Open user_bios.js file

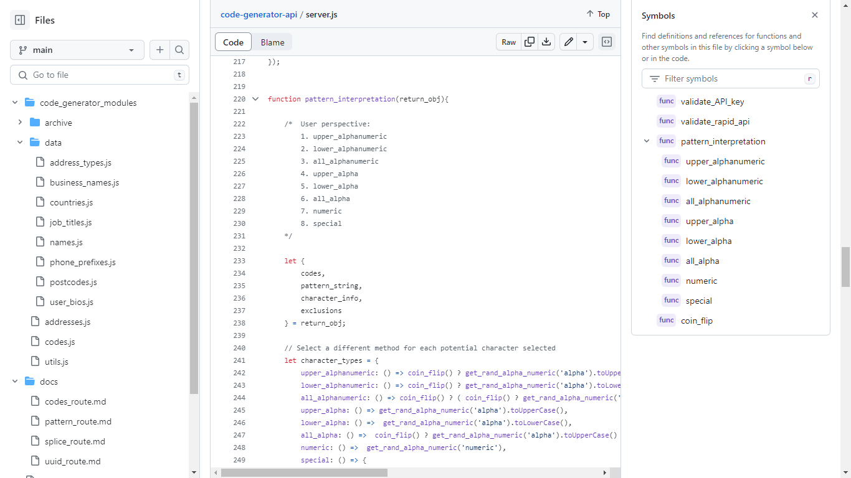click(72, 302)
